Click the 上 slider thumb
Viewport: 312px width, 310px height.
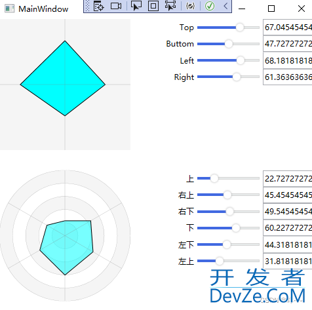point(214,178)
